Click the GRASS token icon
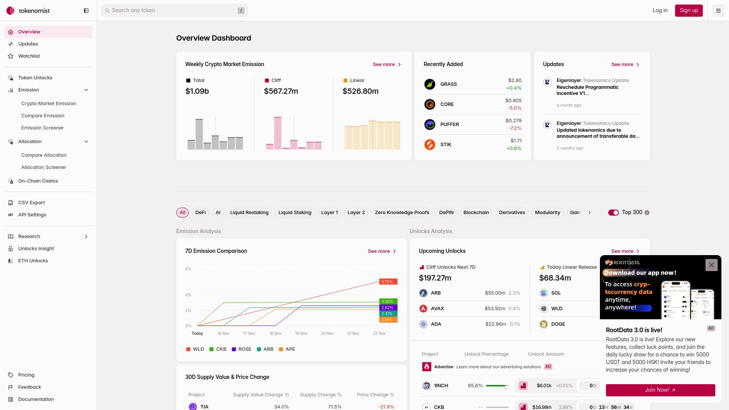This screenshot has width=729, height=410. (430, 84)
